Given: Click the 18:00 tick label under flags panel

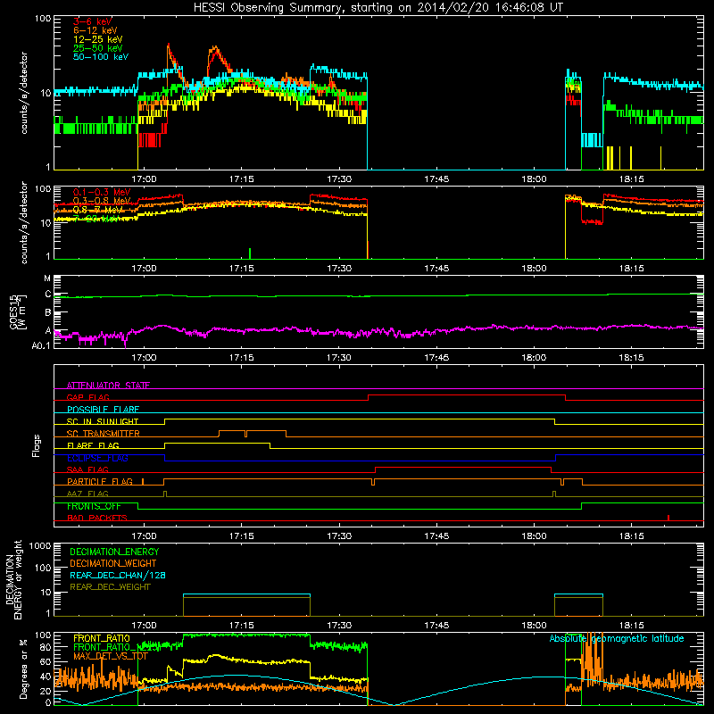Looking at the screenshot, I should (534, 536).
